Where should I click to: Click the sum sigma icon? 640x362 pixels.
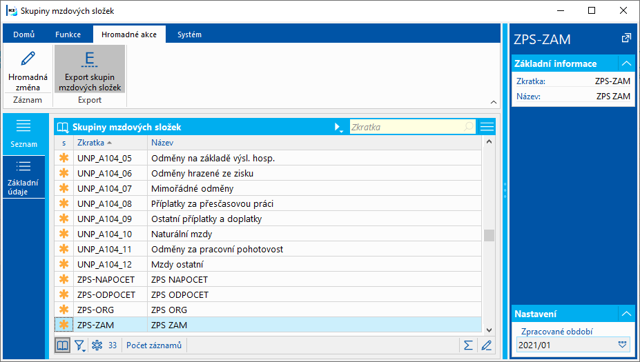tap(468, 345)
